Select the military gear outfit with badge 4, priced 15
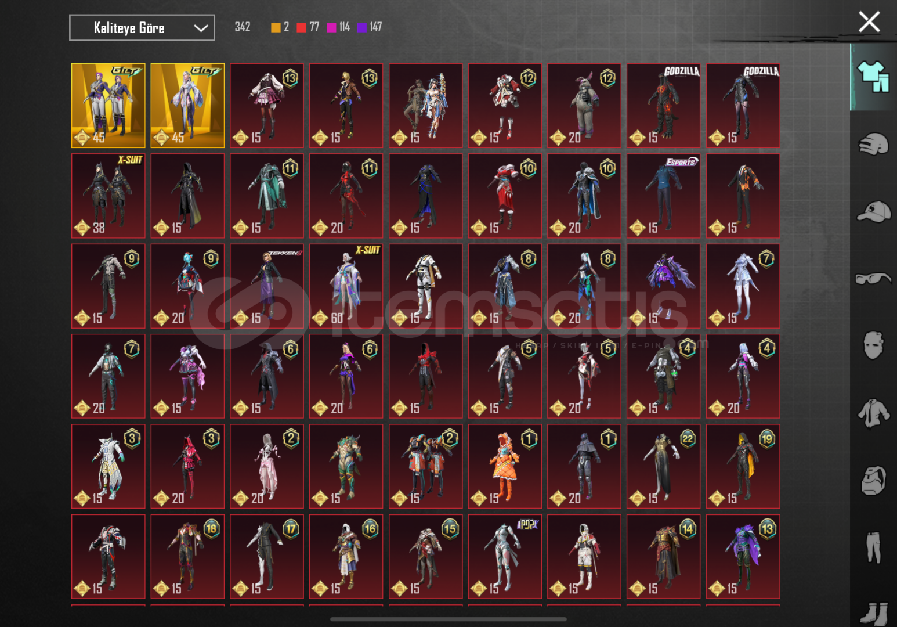 coord(664,376)
